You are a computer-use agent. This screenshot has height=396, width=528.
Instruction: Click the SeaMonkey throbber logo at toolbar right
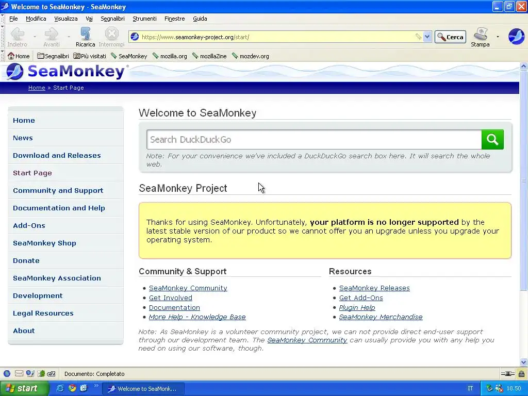(x=516, y=37)
